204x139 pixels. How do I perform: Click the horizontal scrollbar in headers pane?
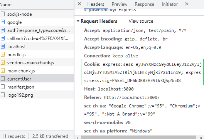point(138,137)
